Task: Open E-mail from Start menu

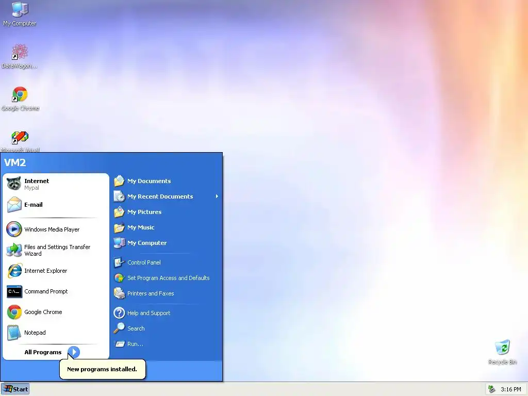Action: pyautogui.click(x=56, y=205)
